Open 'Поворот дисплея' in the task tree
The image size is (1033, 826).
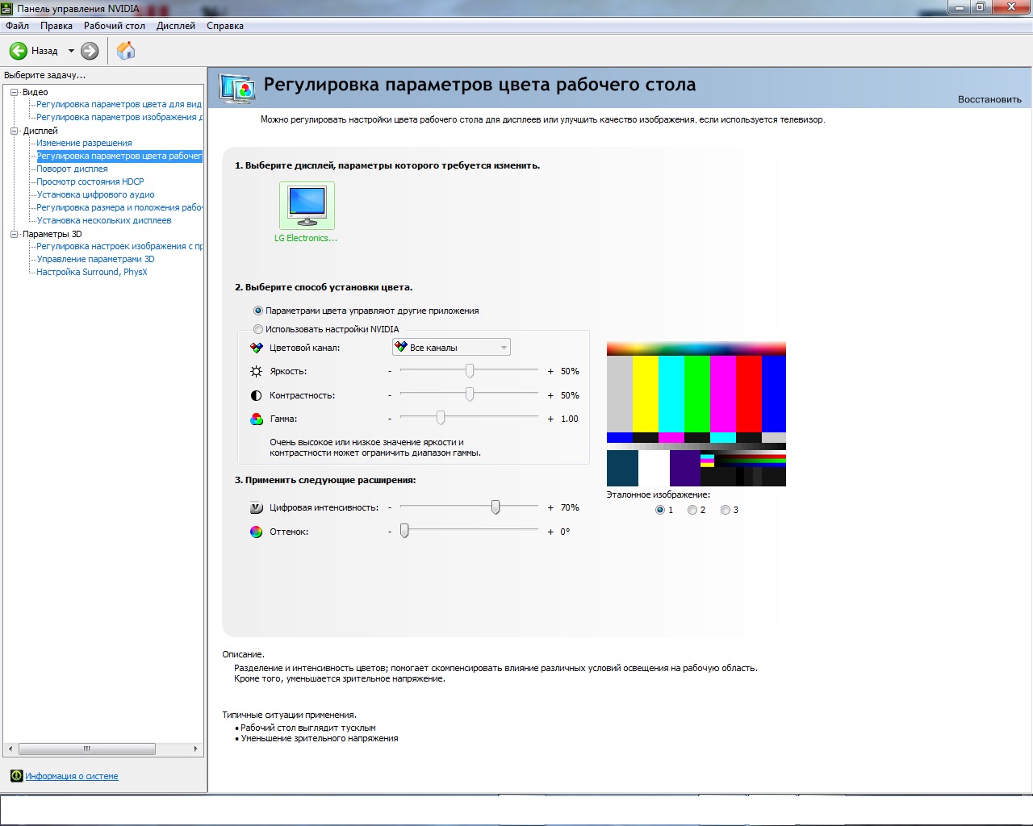point(72,169)
